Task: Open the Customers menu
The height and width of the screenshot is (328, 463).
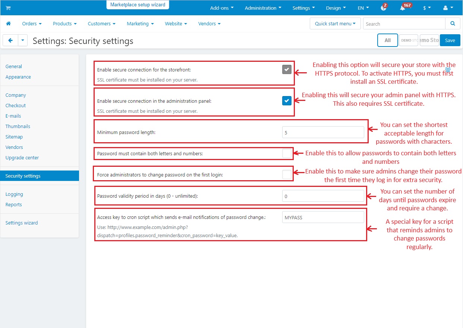Action: click(101, 23)
